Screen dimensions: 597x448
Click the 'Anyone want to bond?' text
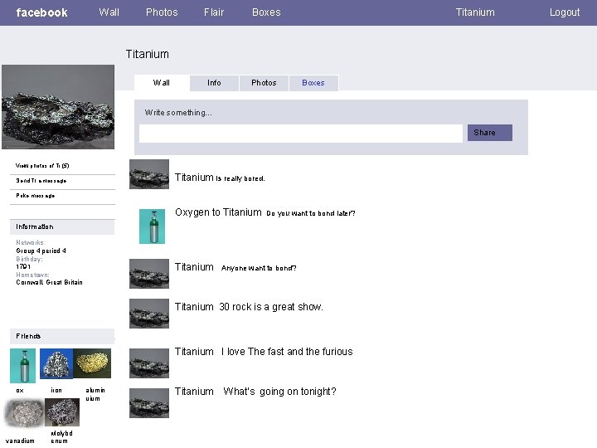point(259,268)
